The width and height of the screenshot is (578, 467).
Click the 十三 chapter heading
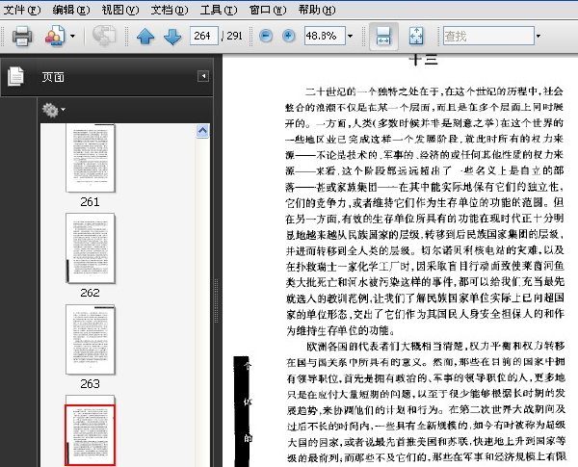coord(424,60)
